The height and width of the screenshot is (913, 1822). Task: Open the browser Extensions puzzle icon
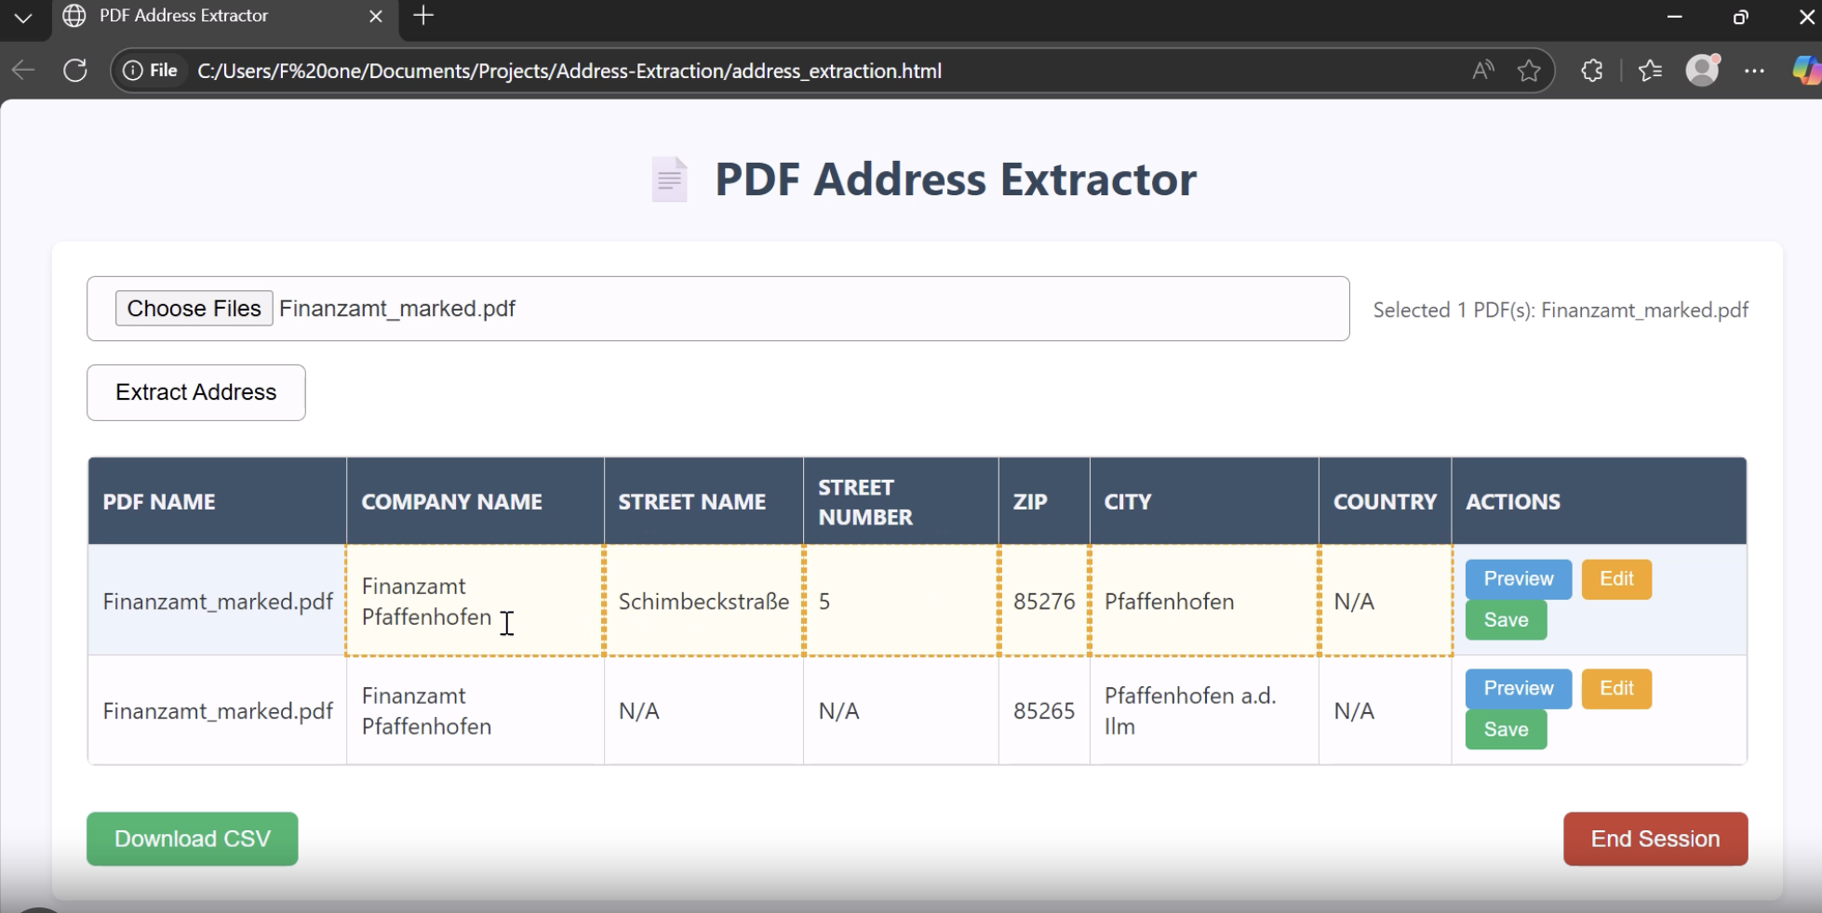(x=1591, y=71)
